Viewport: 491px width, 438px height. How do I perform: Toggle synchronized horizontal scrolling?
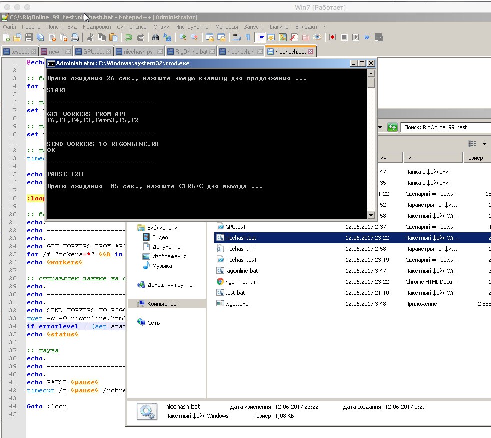pos(221,37)
